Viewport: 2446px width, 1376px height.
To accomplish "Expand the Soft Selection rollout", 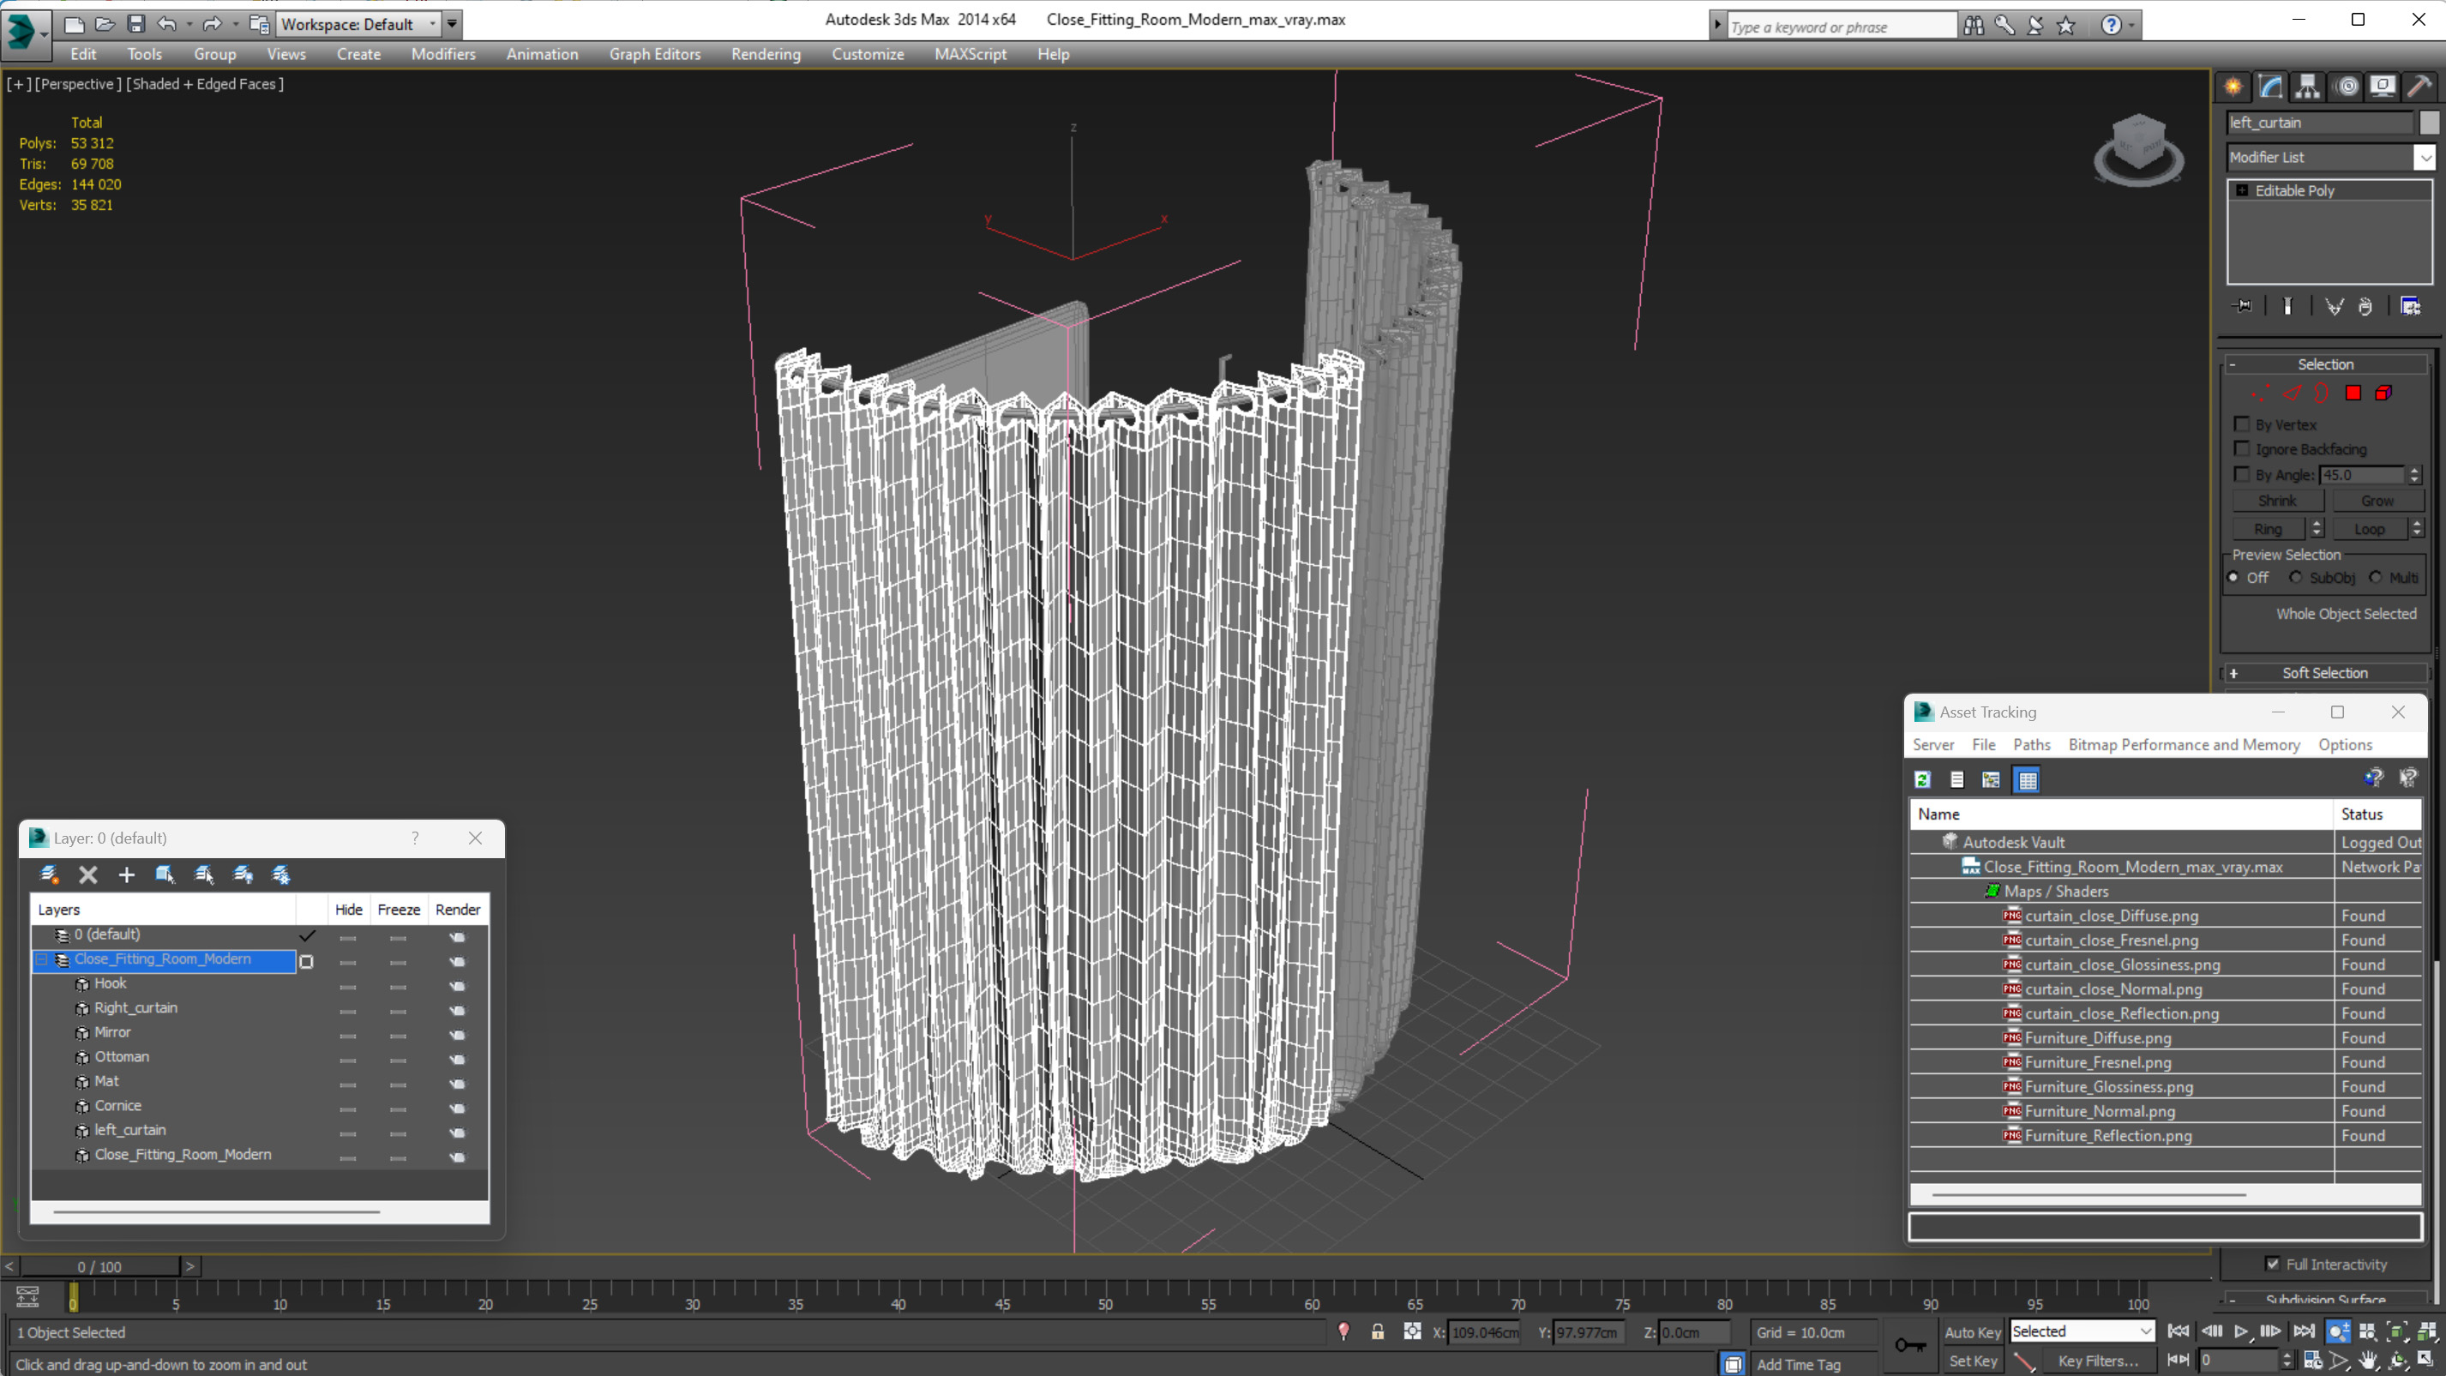I will pyautogui.click(x=2324, y=672).
